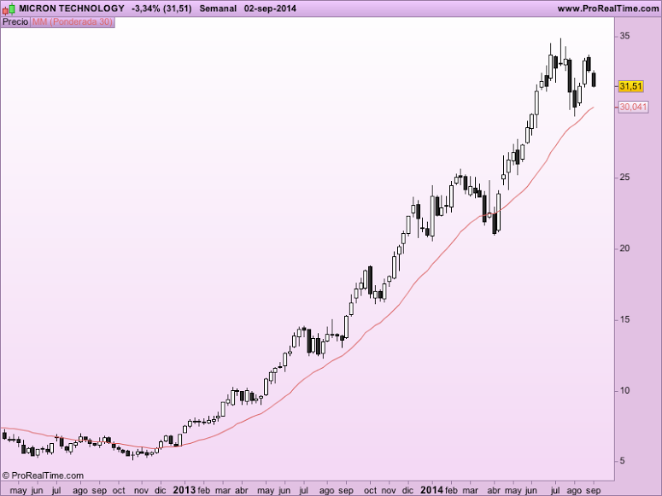662x496 pixels.
Task: Click the 5 price axis label
Action: tap(623, 461)
